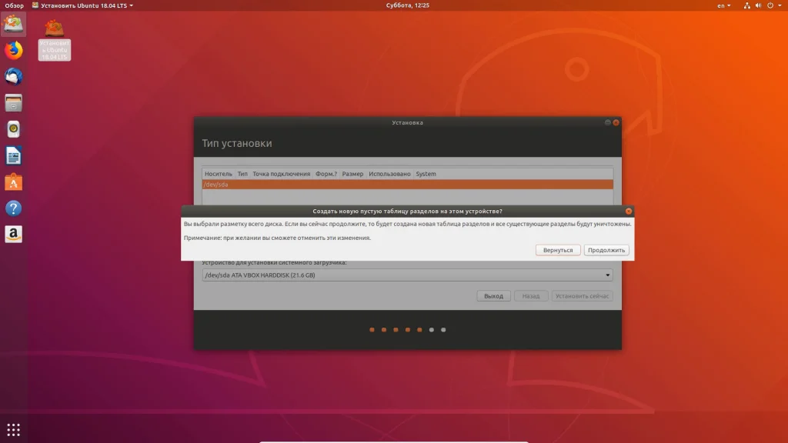Open the bootloader device dropdown /dev/sda
The height and width of the screenshot is (443, 788).
click(x=408, y=275)
